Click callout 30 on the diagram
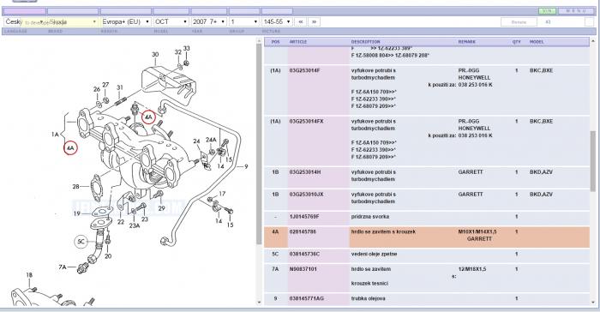 (155, 54)
